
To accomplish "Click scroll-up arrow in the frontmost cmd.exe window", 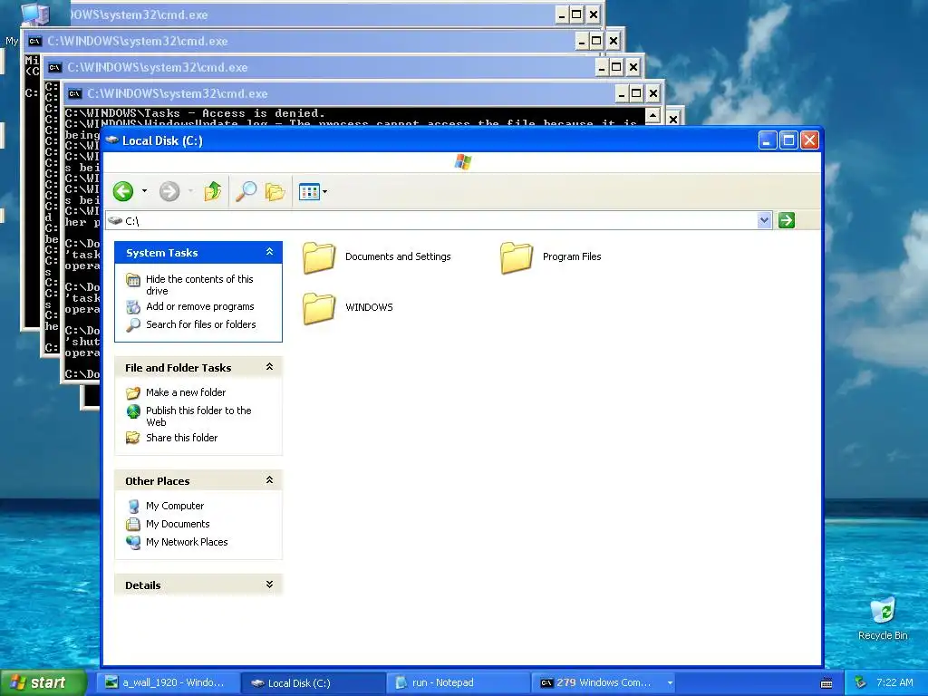I will pos(652,115).
